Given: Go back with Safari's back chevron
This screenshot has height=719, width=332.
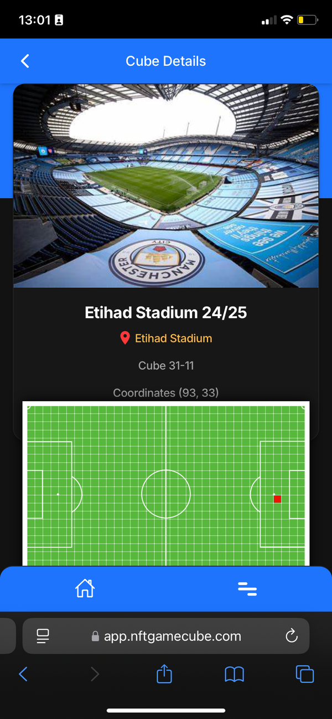Looking at the screenshot, I should click(23, 674).
